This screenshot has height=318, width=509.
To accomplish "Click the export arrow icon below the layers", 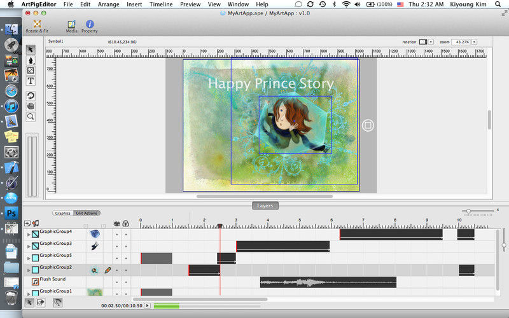I will pos(40,303).
